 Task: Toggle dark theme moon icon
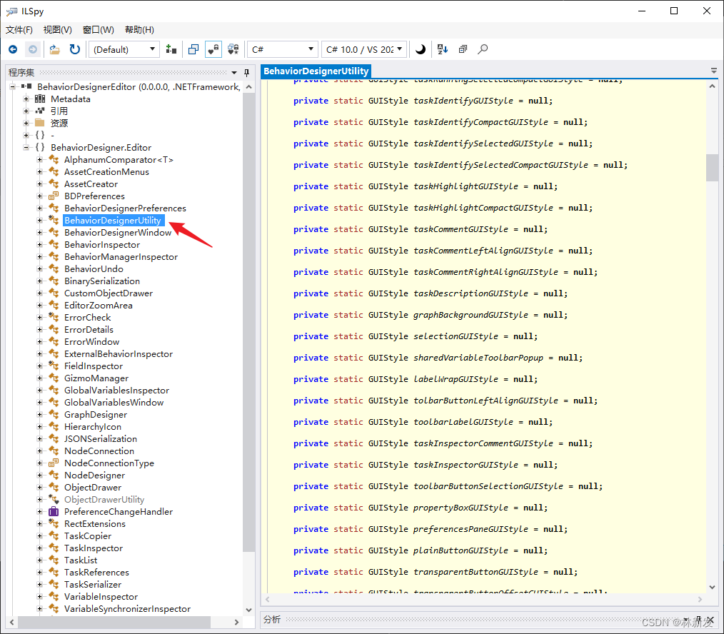coord(420,49)
